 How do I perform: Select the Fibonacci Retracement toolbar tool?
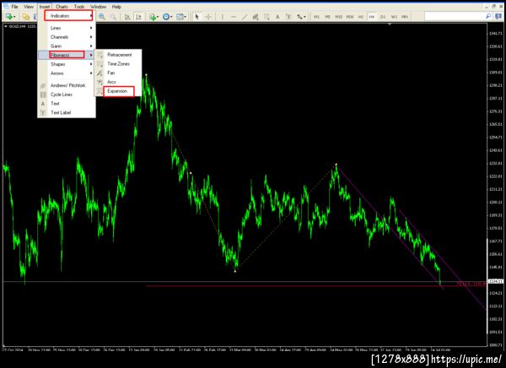(x=266, y=17)
